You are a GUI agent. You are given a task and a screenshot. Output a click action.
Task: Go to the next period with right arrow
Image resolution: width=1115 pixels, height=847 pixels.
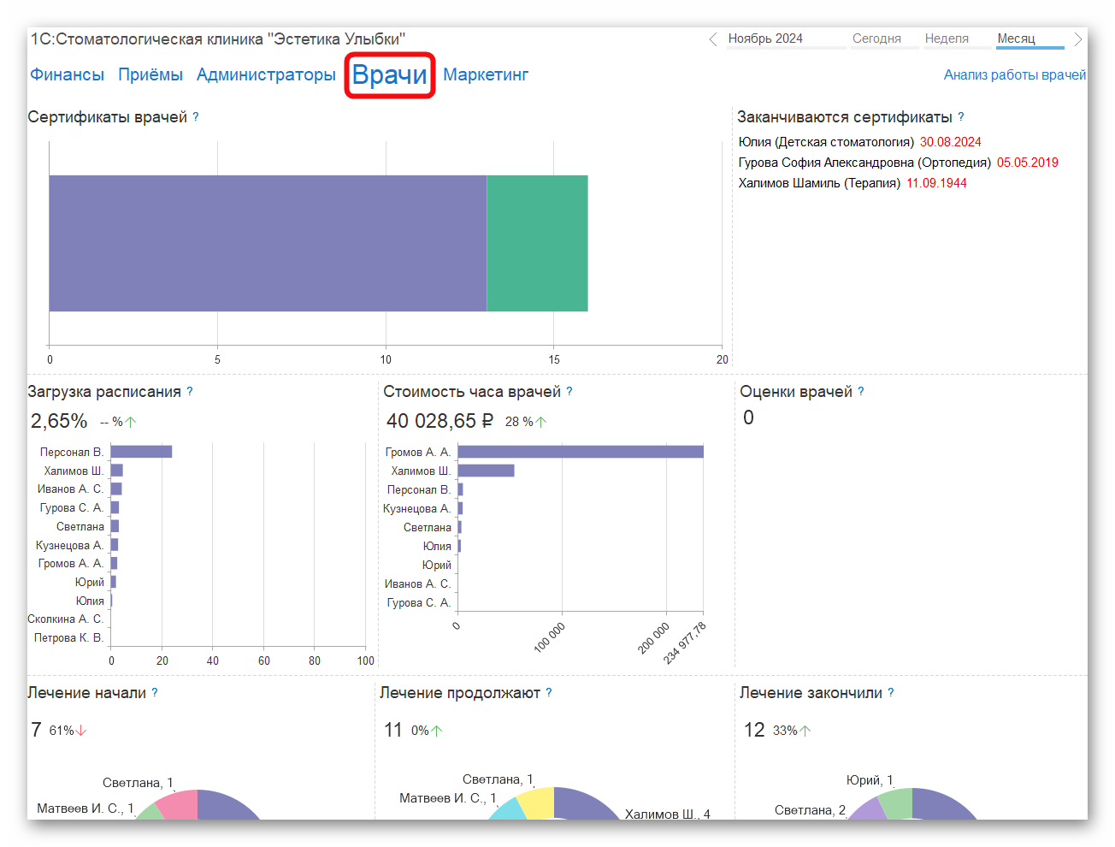(x=1078, y=39)
